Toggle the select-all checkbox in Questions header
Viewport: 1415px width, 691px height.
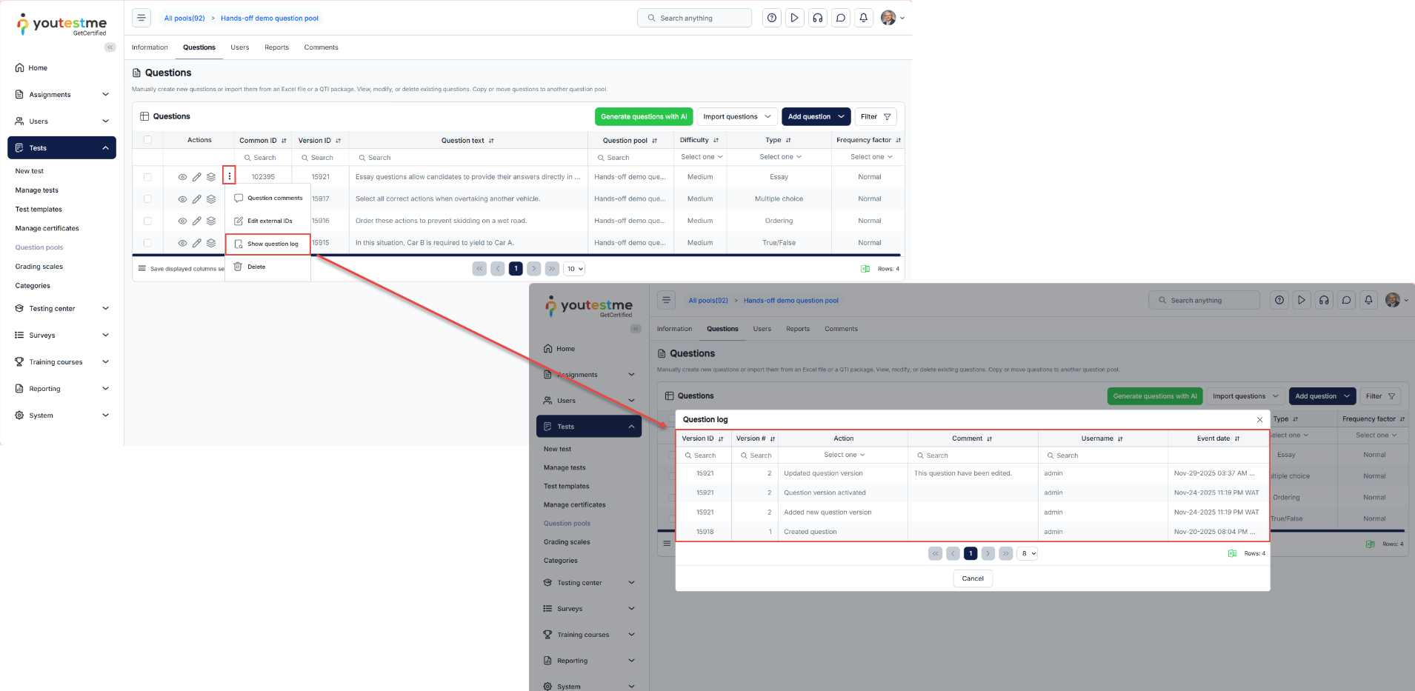[x=147, y=140]
